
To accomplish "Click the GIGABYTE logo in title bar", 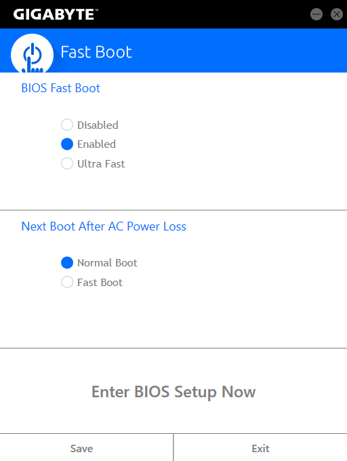I will (56, 14).
